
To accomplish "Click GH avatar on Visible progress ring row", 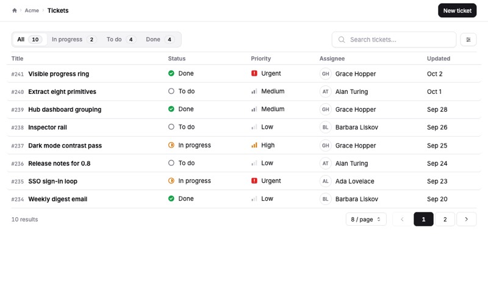I will click(x=326, y=74).
